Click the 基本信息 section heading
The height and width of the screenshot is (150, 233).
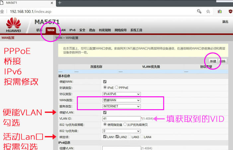click(x=64, y=76)
